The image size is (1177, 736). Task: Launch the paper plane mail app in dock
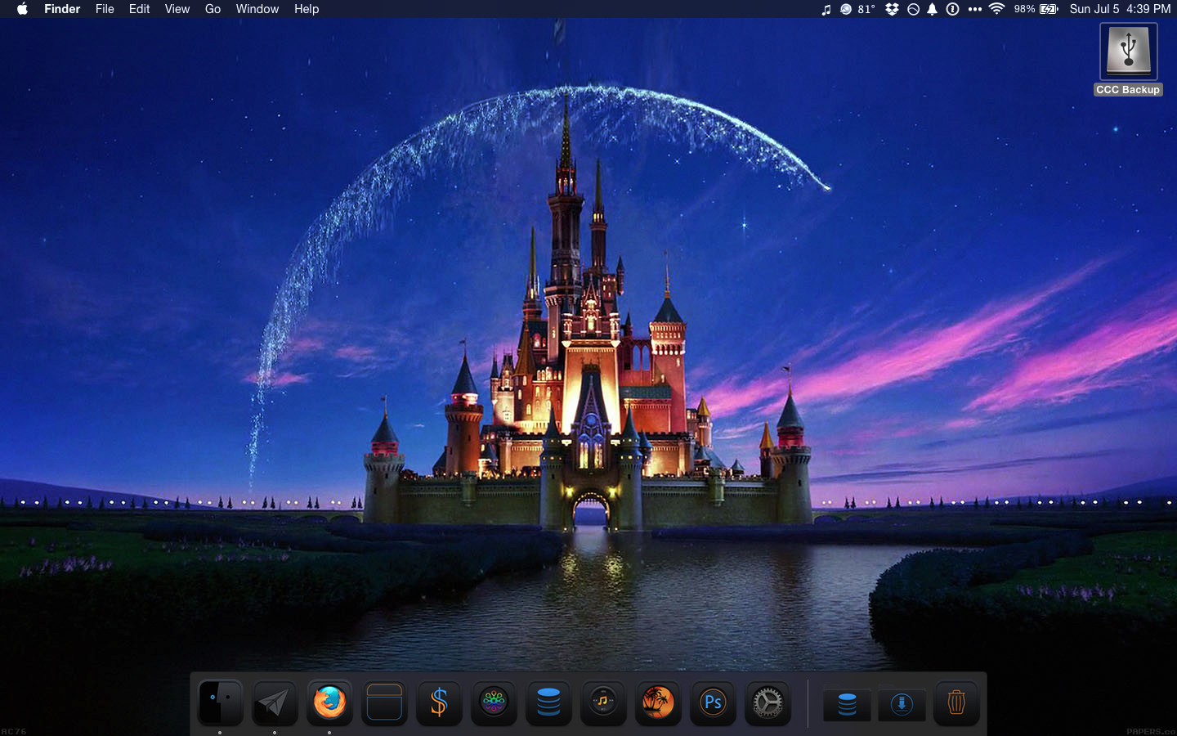(x=275, y=702)
